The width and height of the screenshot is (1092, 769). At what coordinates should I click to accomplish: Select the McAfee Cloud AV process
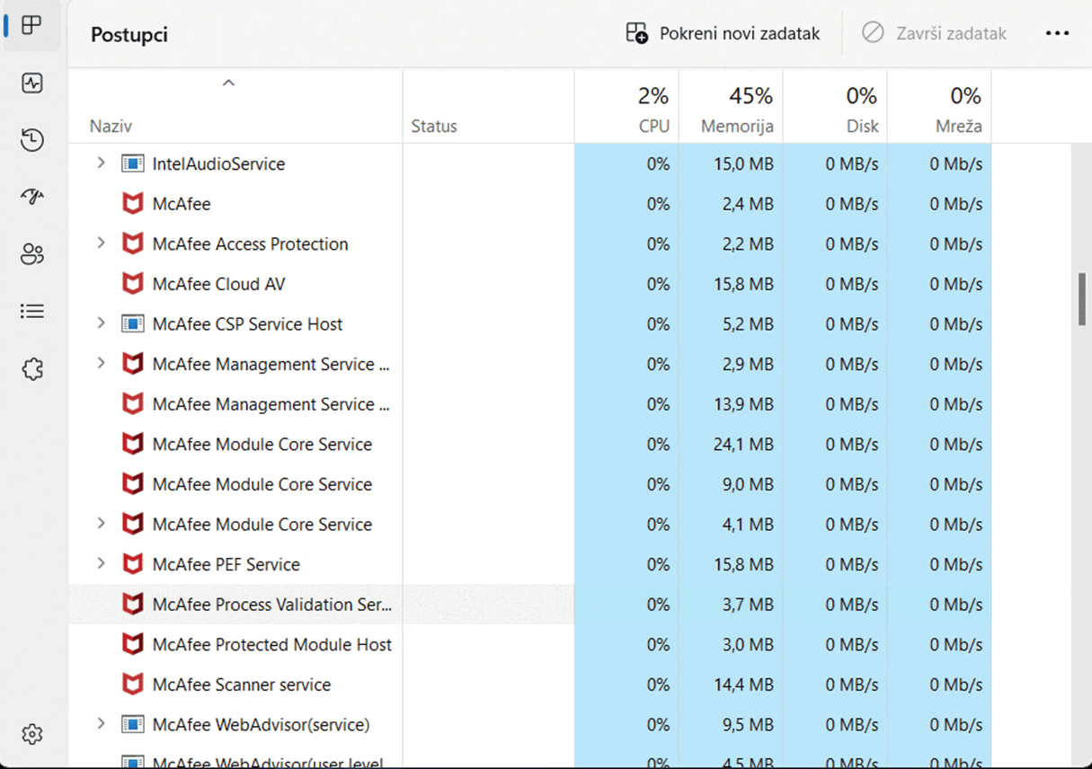pos(218,284)
